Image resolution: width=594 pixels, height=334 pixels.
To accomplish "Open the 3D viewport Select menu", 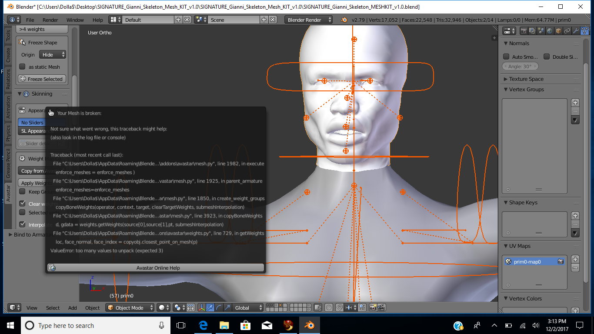I will 53,308.
